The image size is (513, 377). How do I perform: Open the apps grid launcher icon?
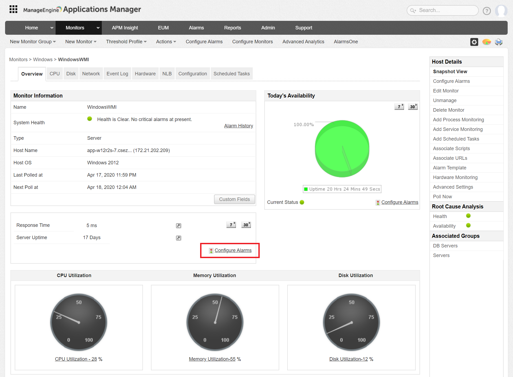13,9
